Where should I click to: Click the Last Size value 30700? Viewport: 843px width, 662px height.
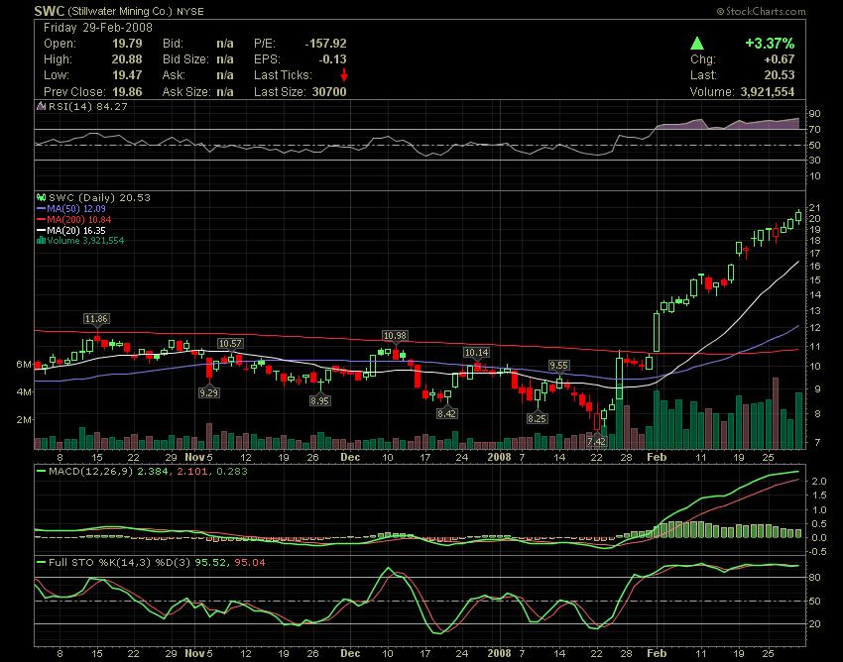(329, 92)
